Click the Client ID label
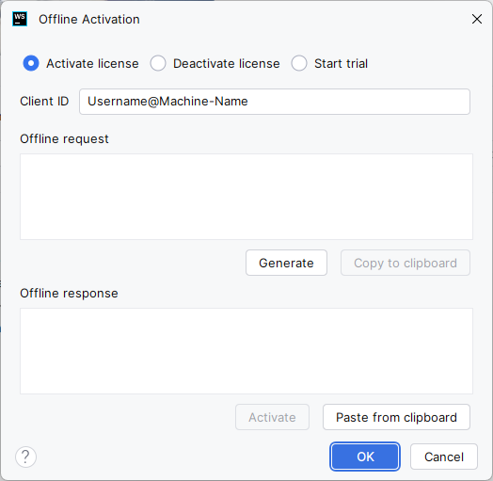Screen dimensions: 493x481 pyautogui.click(x=44, y=102)
